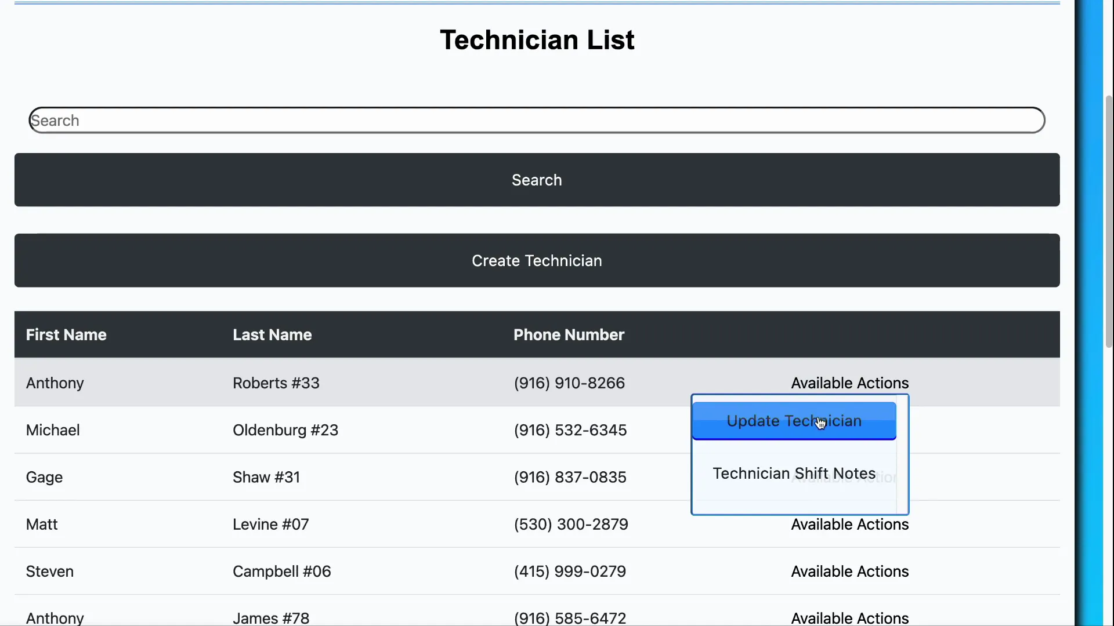This screenshot has width=1114, height=626.
Task: Click phone number (415) 999-0279
Action: 570,572
